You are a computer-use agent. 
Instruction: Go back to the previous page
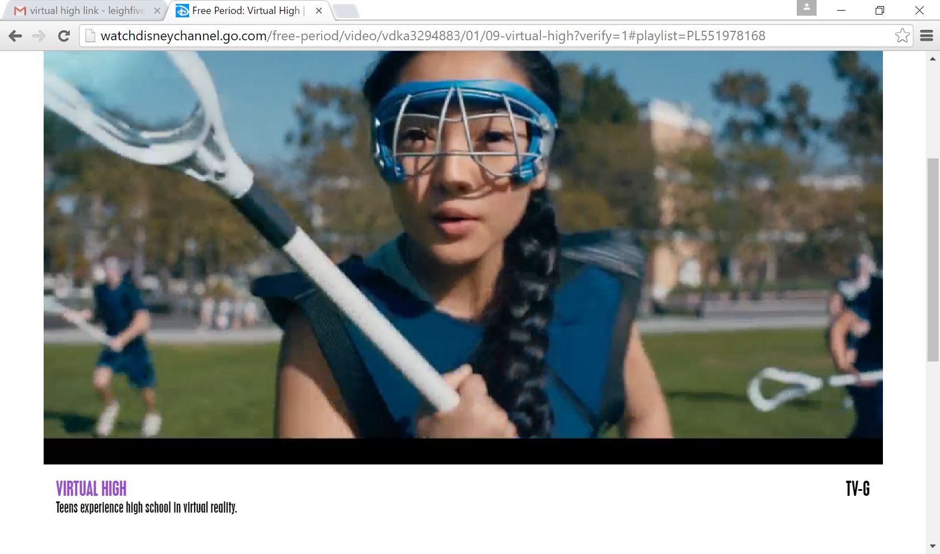[16, 36]
